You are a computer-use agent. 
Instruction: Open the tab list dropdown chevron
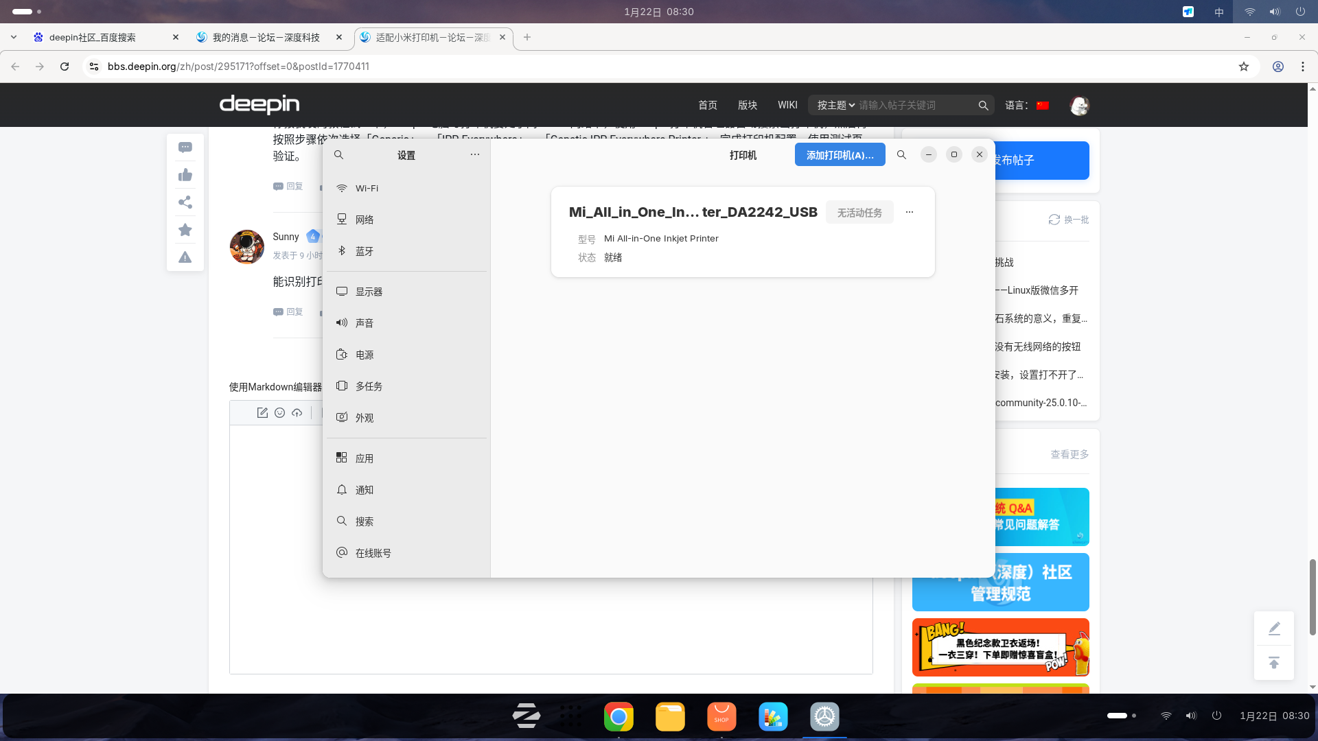pos(14,37)
